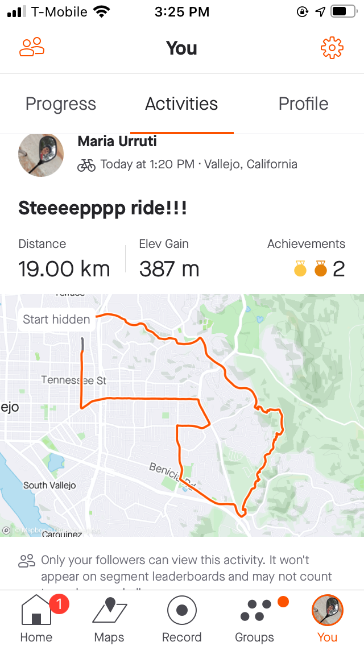Tap the bicycle activity type icon

tap(86, 165)
